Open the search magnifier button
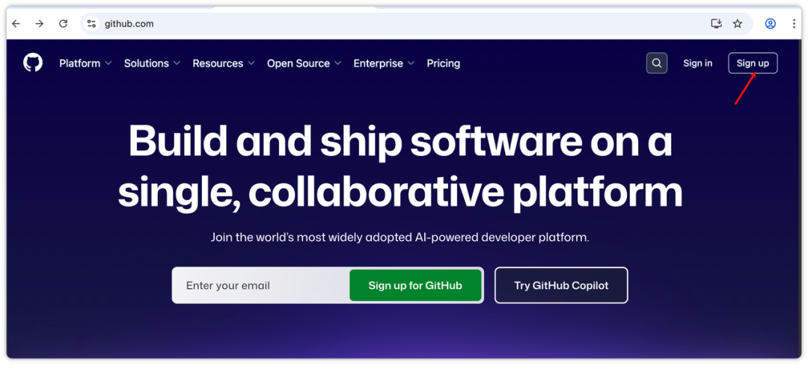808x365 pixels. [656, 63]
